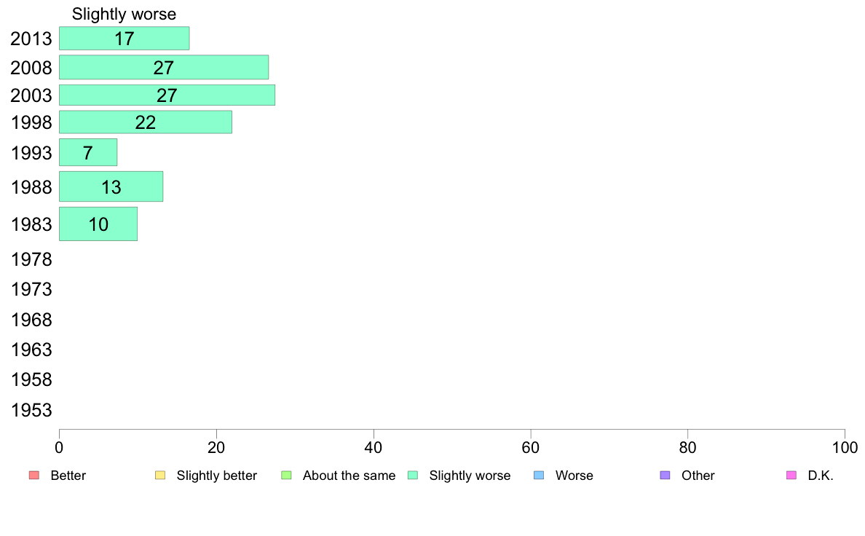Viewport: 865px width, 536px height.
Task: Select the 2008 bar showing 27
Action: point(164,67)
